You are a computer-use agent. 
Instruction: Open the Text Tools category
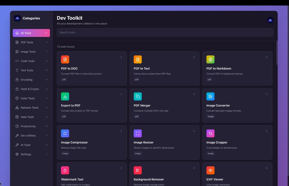[31, 70]
